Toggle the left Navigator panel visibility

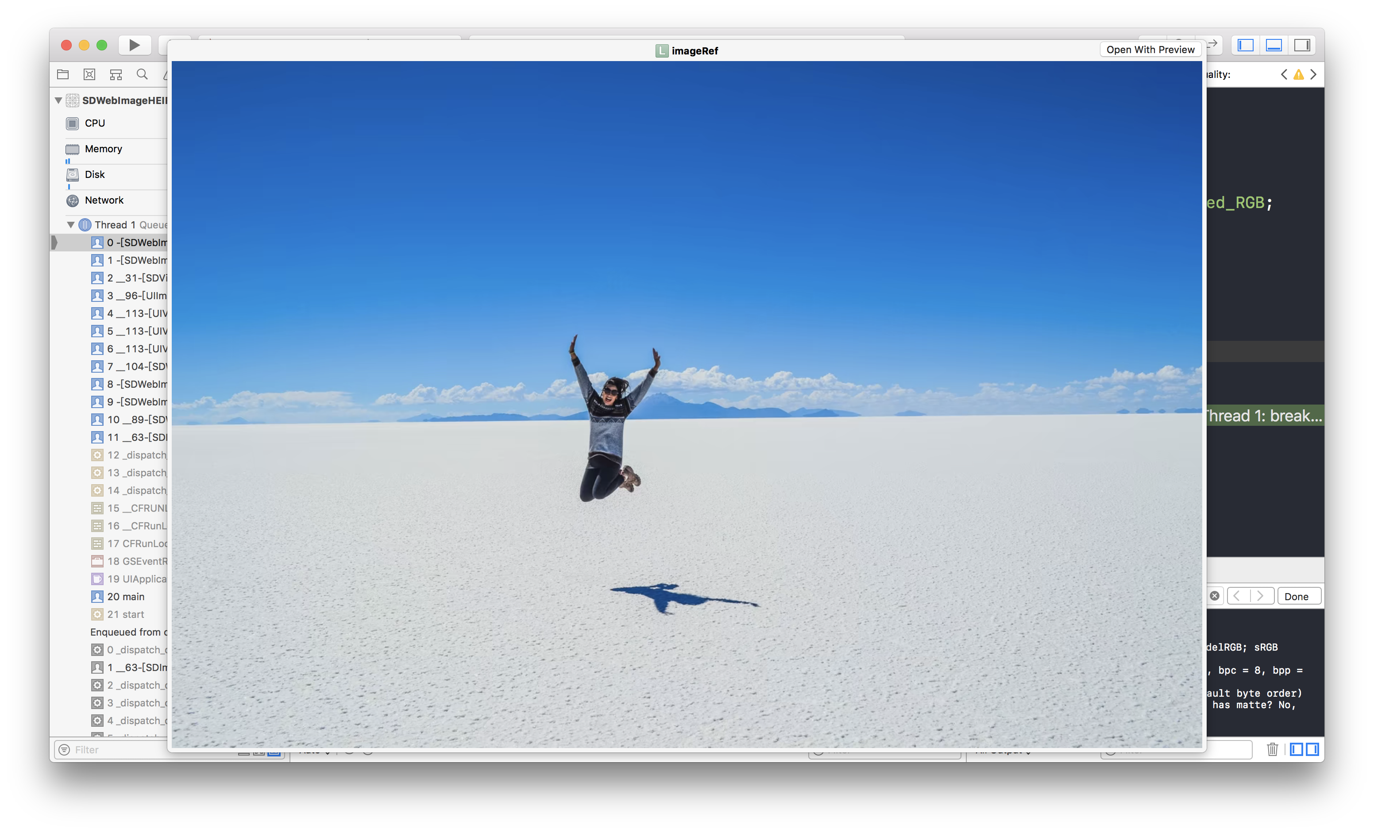point(1246,45)
